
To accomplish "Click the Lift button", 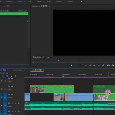I will tap(108, 65).
